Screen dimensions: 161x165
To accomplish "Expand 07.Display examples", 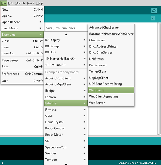I will pyautogui.click(x=66, y=40).
